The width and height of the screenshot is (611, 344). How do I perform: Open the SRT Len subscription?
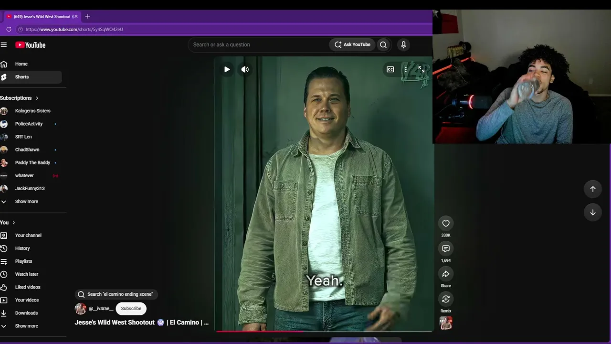31,137
